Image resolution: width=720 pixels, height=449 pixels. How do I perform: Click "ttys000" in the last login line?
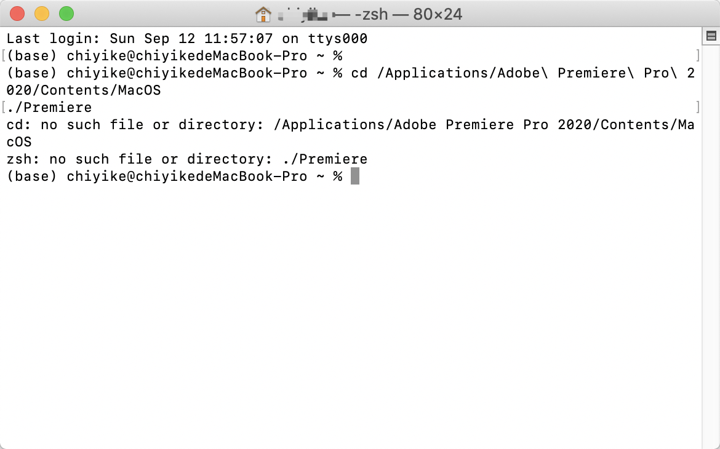click(337, 39)
